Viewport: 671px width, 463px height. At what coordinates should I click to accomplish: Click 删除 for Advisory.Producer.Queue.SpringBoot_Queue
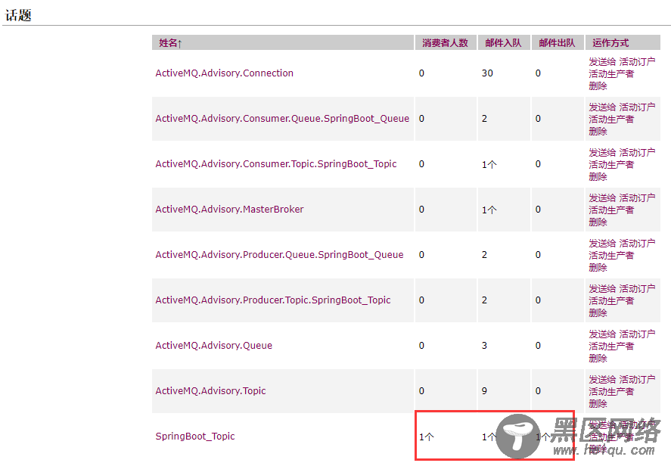[598, 267]
